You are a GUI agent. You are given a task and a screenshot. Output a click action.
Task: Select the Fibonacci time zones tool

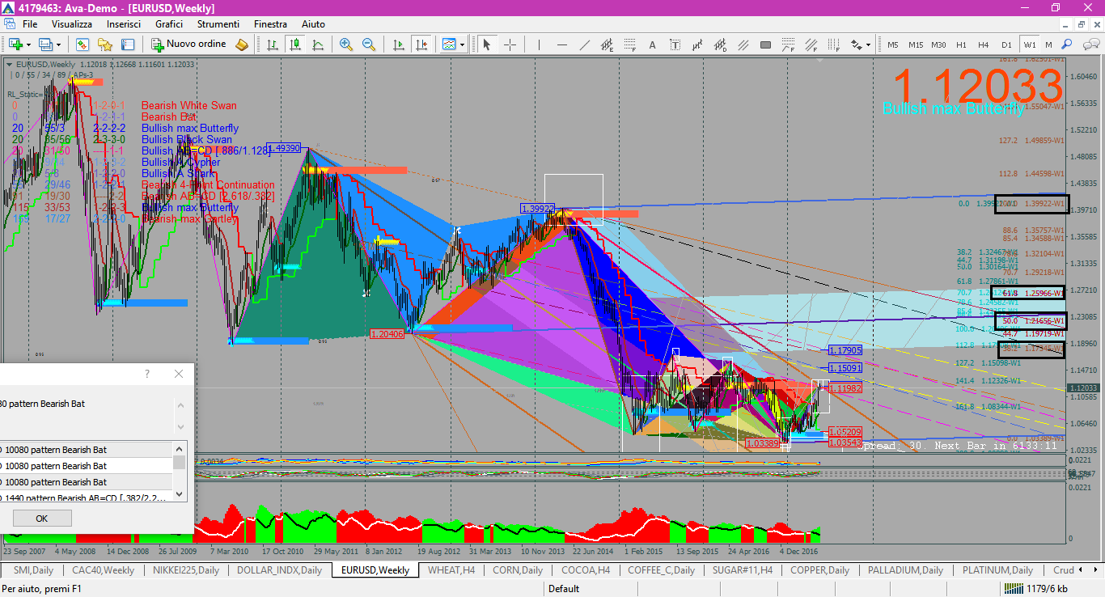coord(834,44)
